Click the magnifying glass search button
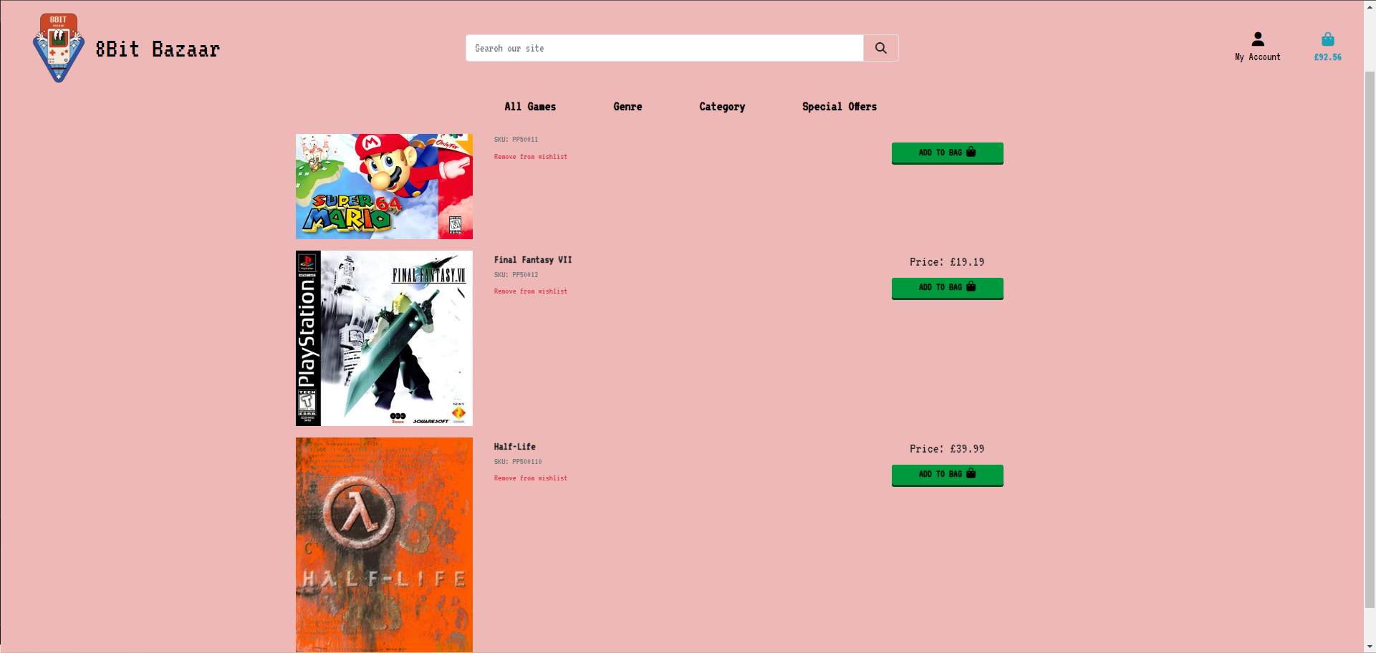The height and width of the screenshot is (653, 1376). (881, 48)
